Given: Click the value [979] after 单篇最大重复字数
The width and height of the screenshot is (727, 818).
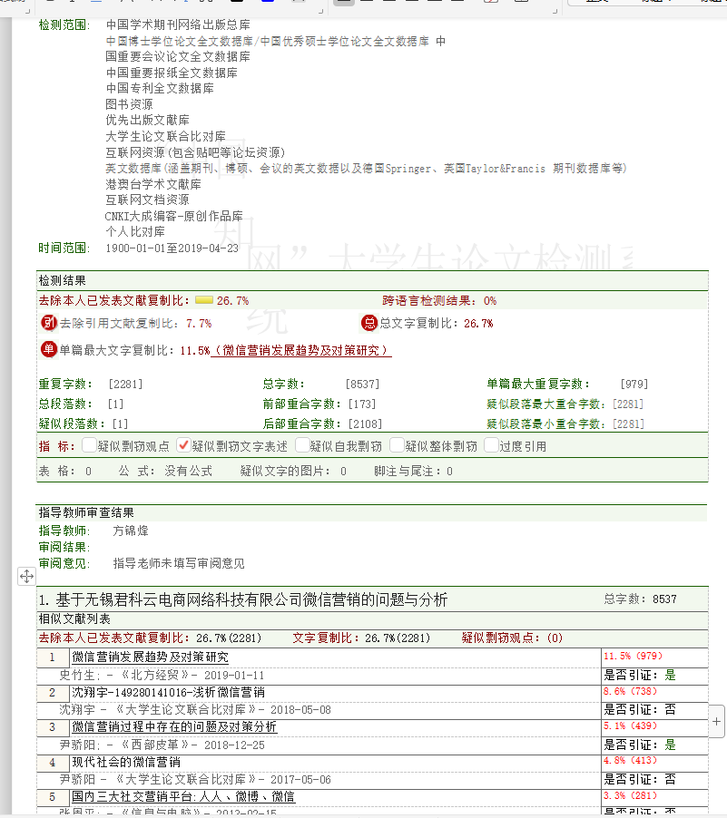Looking at the screenshot, I should click(634, 384).
